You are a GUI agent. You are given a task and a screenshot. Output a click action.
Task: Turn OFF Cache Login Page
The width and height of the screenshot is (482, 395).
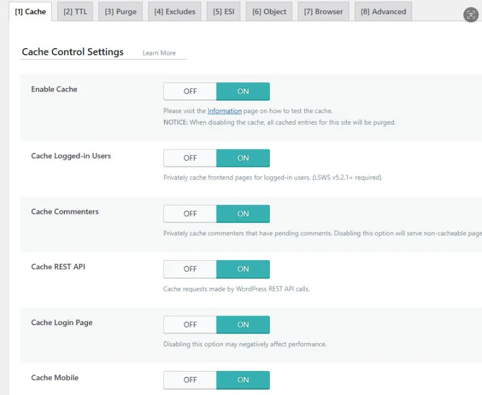coord(190,325)
